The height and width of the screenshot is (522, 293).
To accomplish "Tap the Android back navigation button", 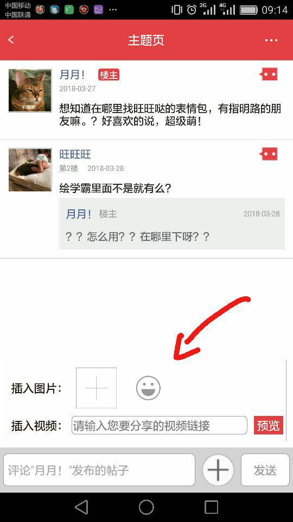I will click(x=81, y=507).
